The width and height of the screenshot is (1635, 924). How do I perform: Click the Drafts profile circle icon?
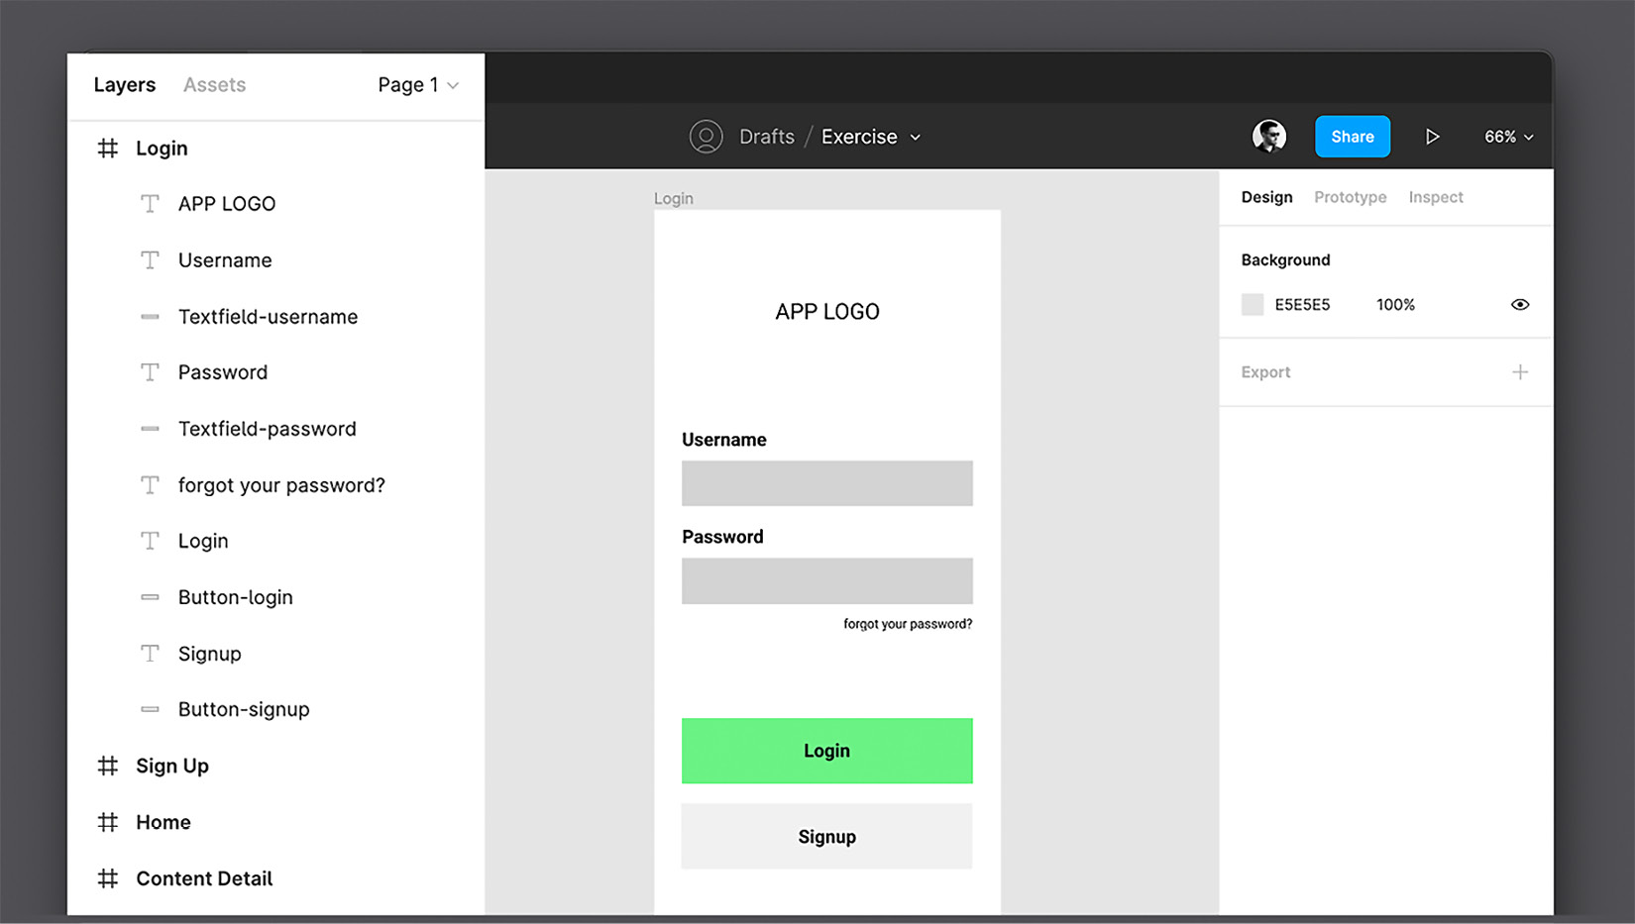(706, 136)
